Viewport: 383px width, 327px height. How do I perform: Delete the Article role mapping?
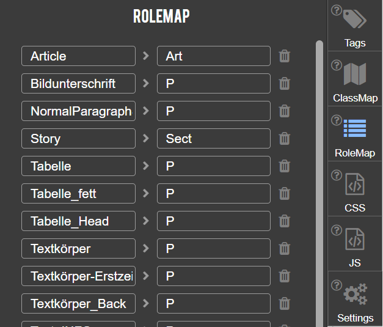click(285, 56)
